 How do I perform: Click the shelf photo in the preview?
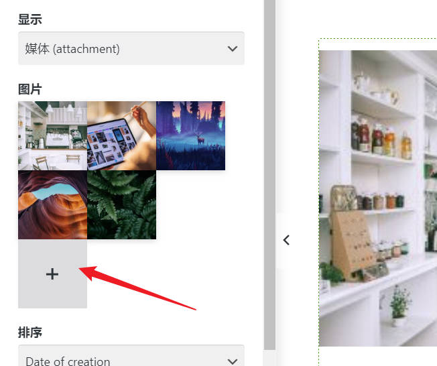(x=378, y=198)
